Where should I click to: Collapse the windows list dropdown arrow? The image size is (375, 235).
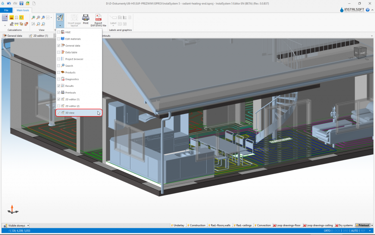click(x=60, y=25)
